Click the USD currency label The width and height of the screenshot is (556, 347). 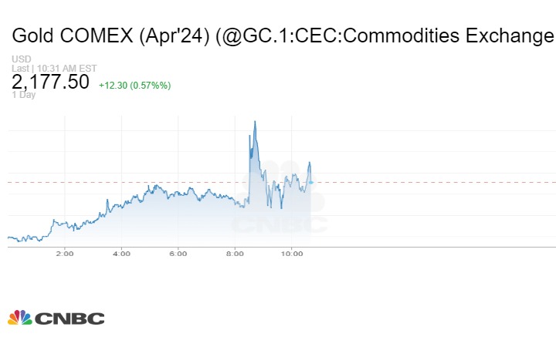coord(20,59)
